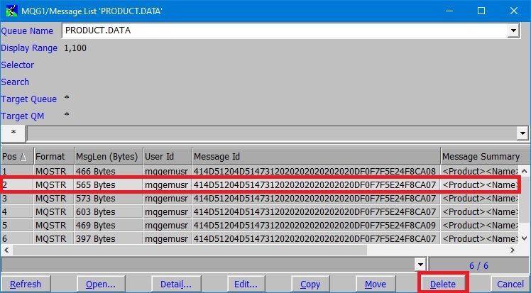Click the 6 / 6 message counter
Image resolution: width=531 pixels, height=293 pixels.
478,265
